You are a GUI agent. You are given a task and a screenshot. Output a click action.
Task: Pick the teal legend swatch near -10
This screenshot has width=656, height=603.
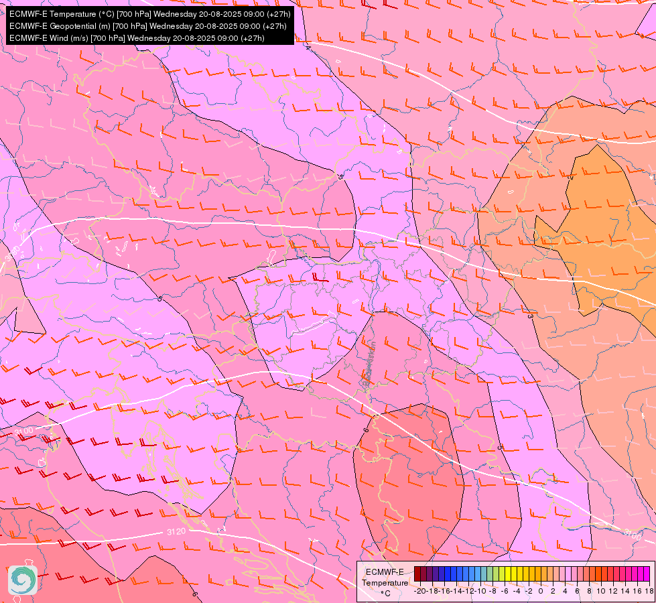484,574
